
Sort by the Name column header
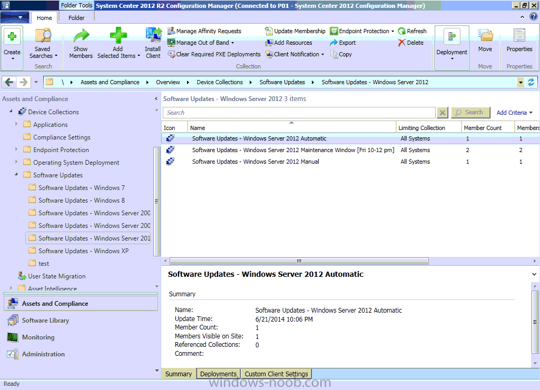tap(292, 127)
